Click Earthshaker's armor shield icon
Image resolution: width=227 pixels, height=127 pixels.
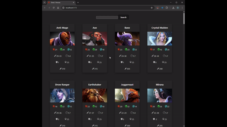[89, 119]
